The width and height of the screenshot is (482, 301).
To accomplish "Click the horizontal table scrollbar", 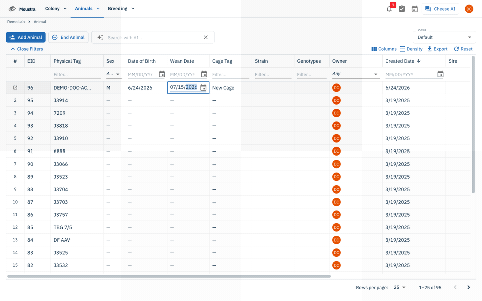I will coord(169,276).
